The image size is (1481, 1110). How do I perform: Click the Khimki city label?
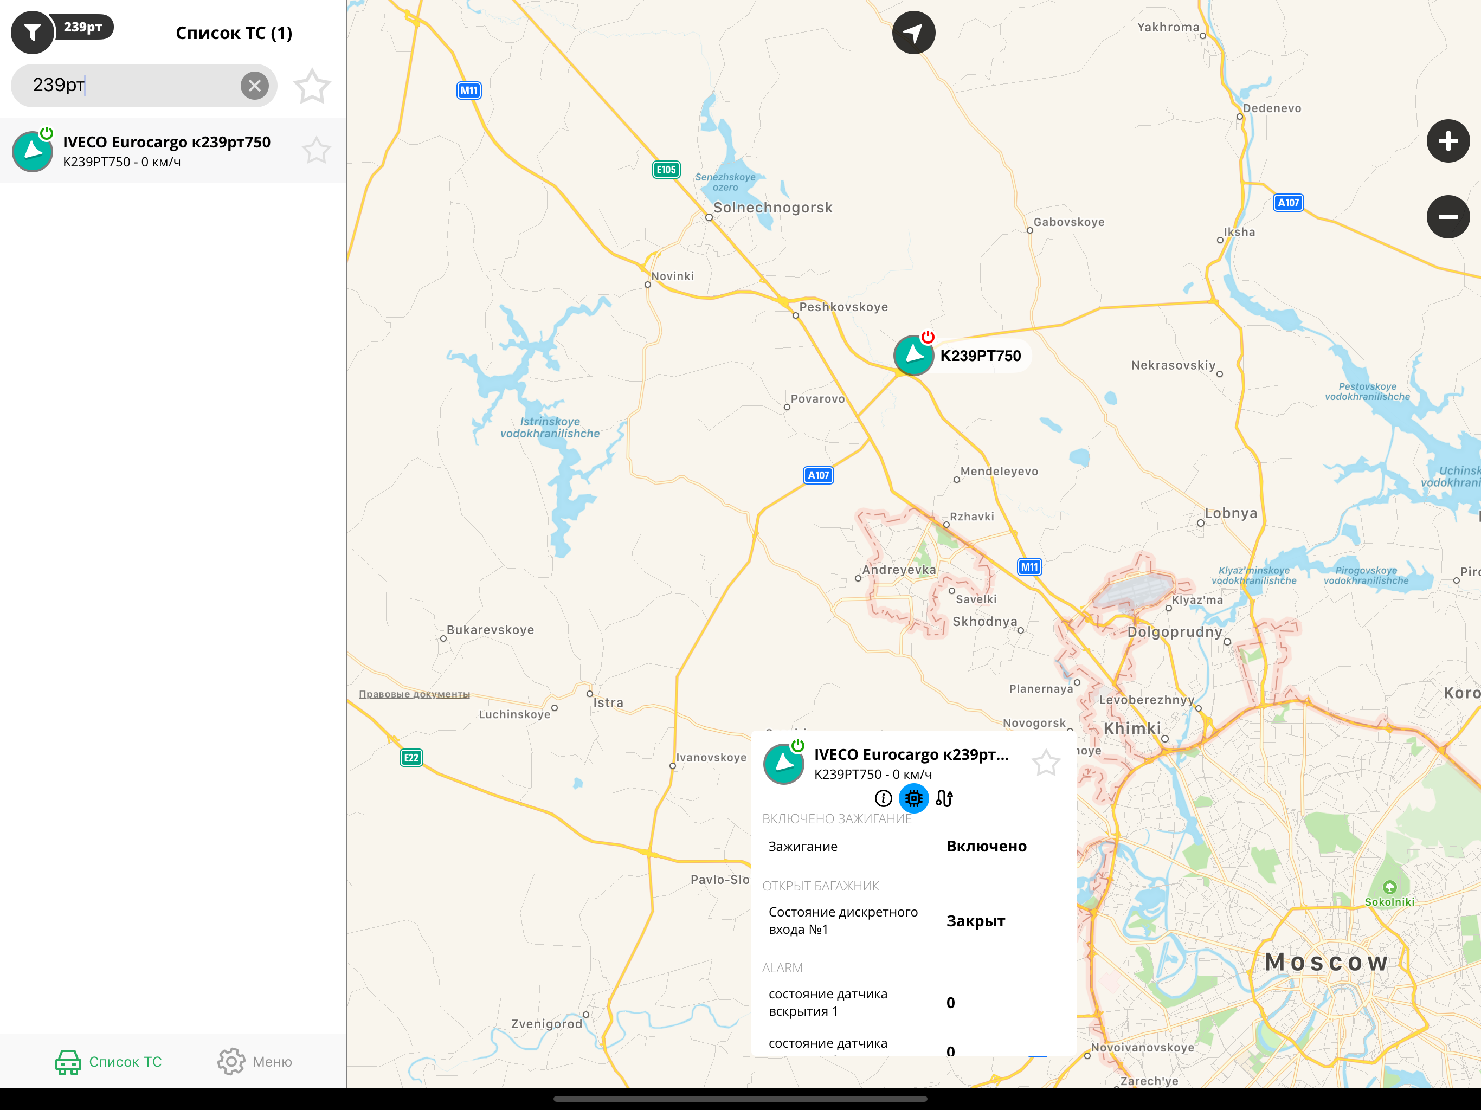(1132, 728)
